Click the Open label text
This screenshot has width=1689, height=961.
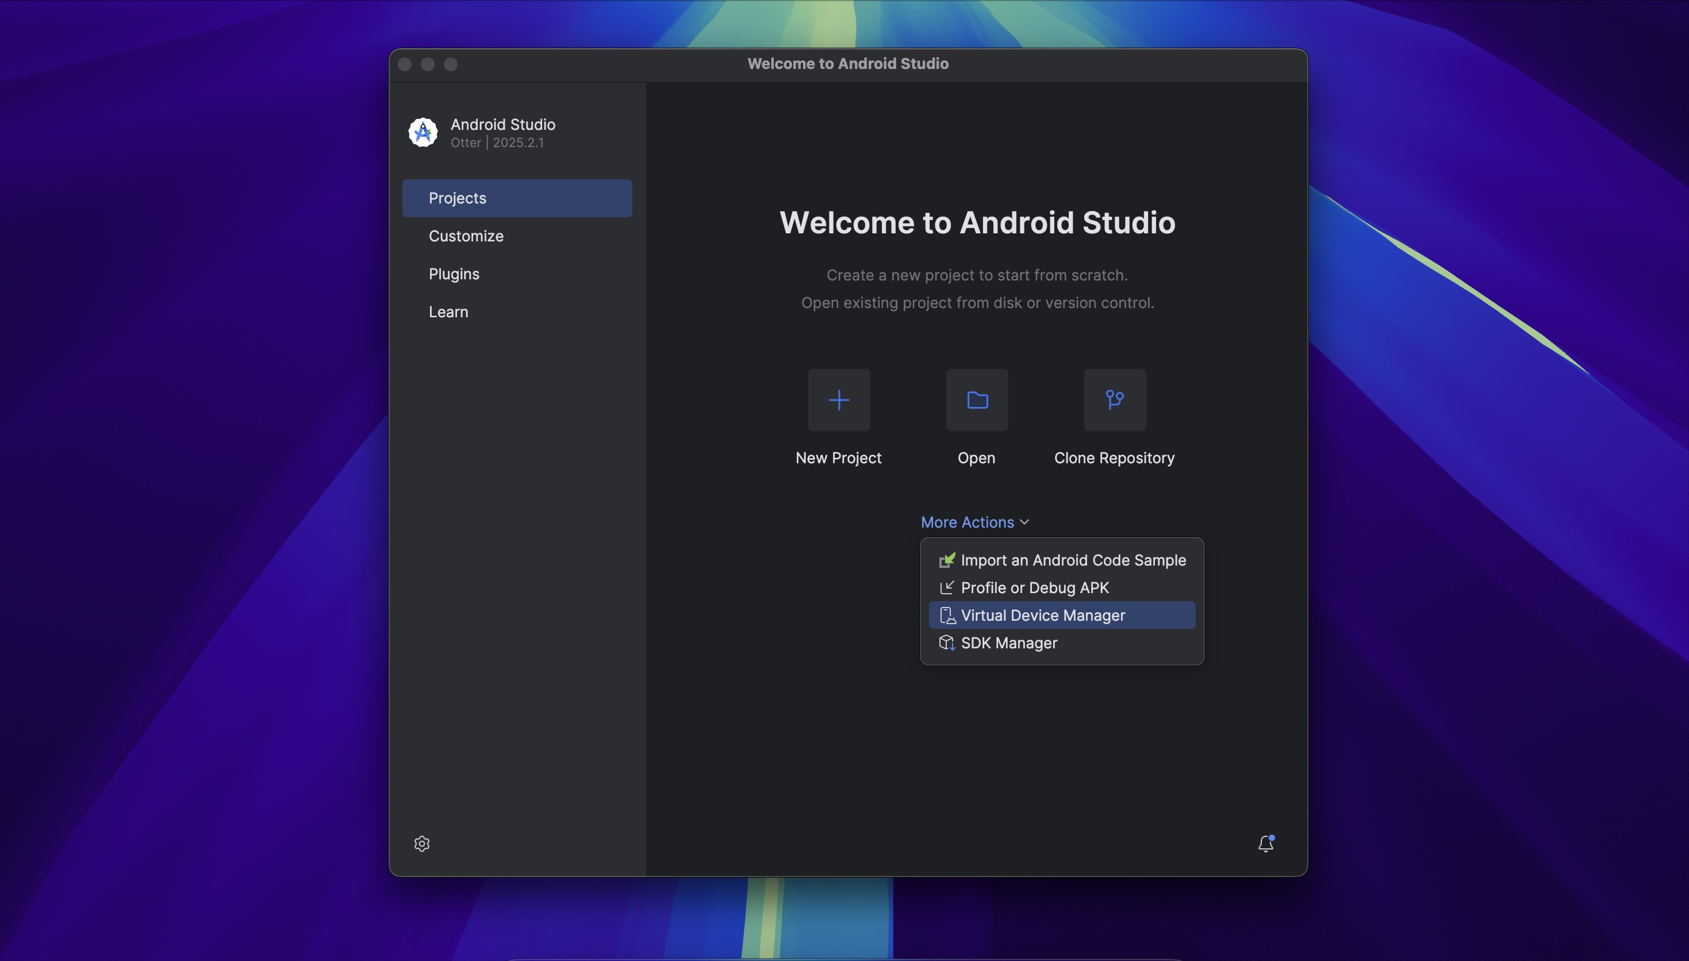click(x=976, y=458)
